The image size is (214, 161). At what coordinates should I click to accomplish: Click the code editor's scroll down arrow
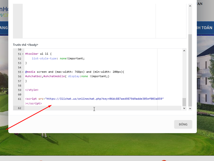[184, 108]
